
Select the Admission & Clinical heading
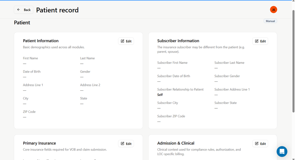point(176,143)
